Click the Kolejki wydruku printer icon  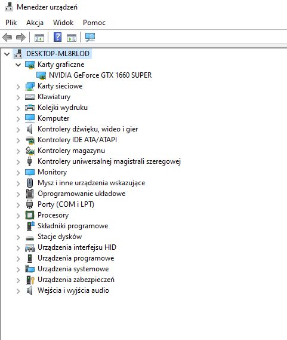point(30,108)
